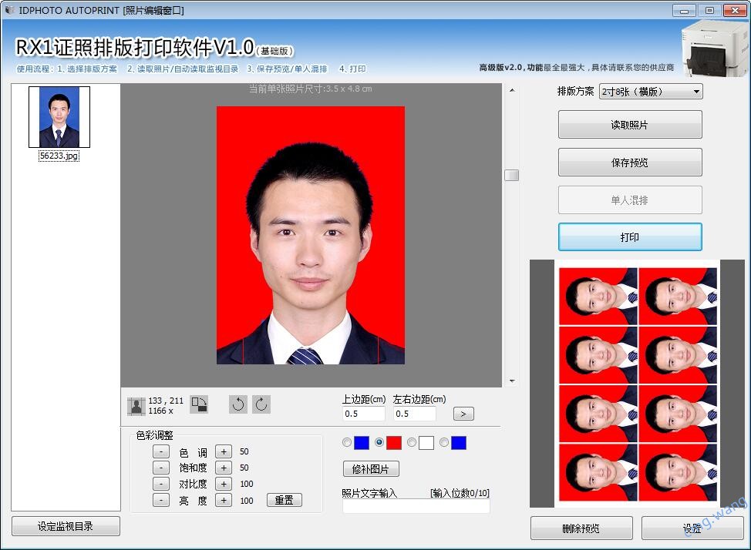The width and height of the screenshot is (751, 550).
Task: Rotate the photo counterclockwise
Action: (238, 404)
